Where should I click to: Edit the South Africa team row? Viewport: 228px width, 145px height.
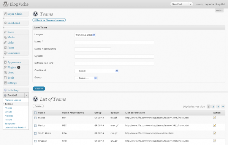pyautogui.click(x=215, y=133)
